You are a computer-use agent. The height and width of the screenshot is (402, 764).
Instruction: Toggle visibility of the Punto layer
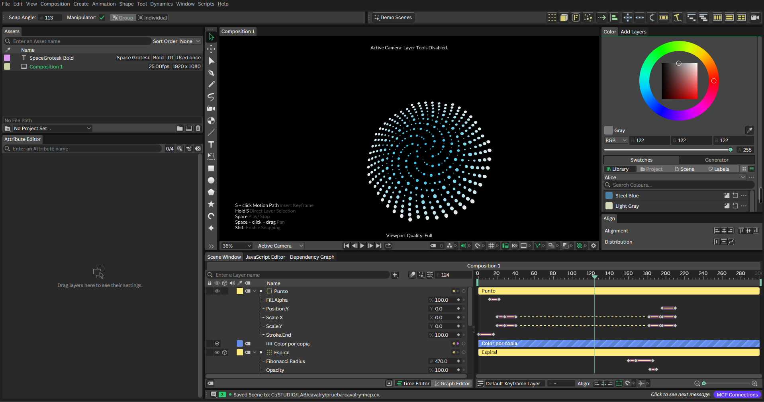click(217, 291)
